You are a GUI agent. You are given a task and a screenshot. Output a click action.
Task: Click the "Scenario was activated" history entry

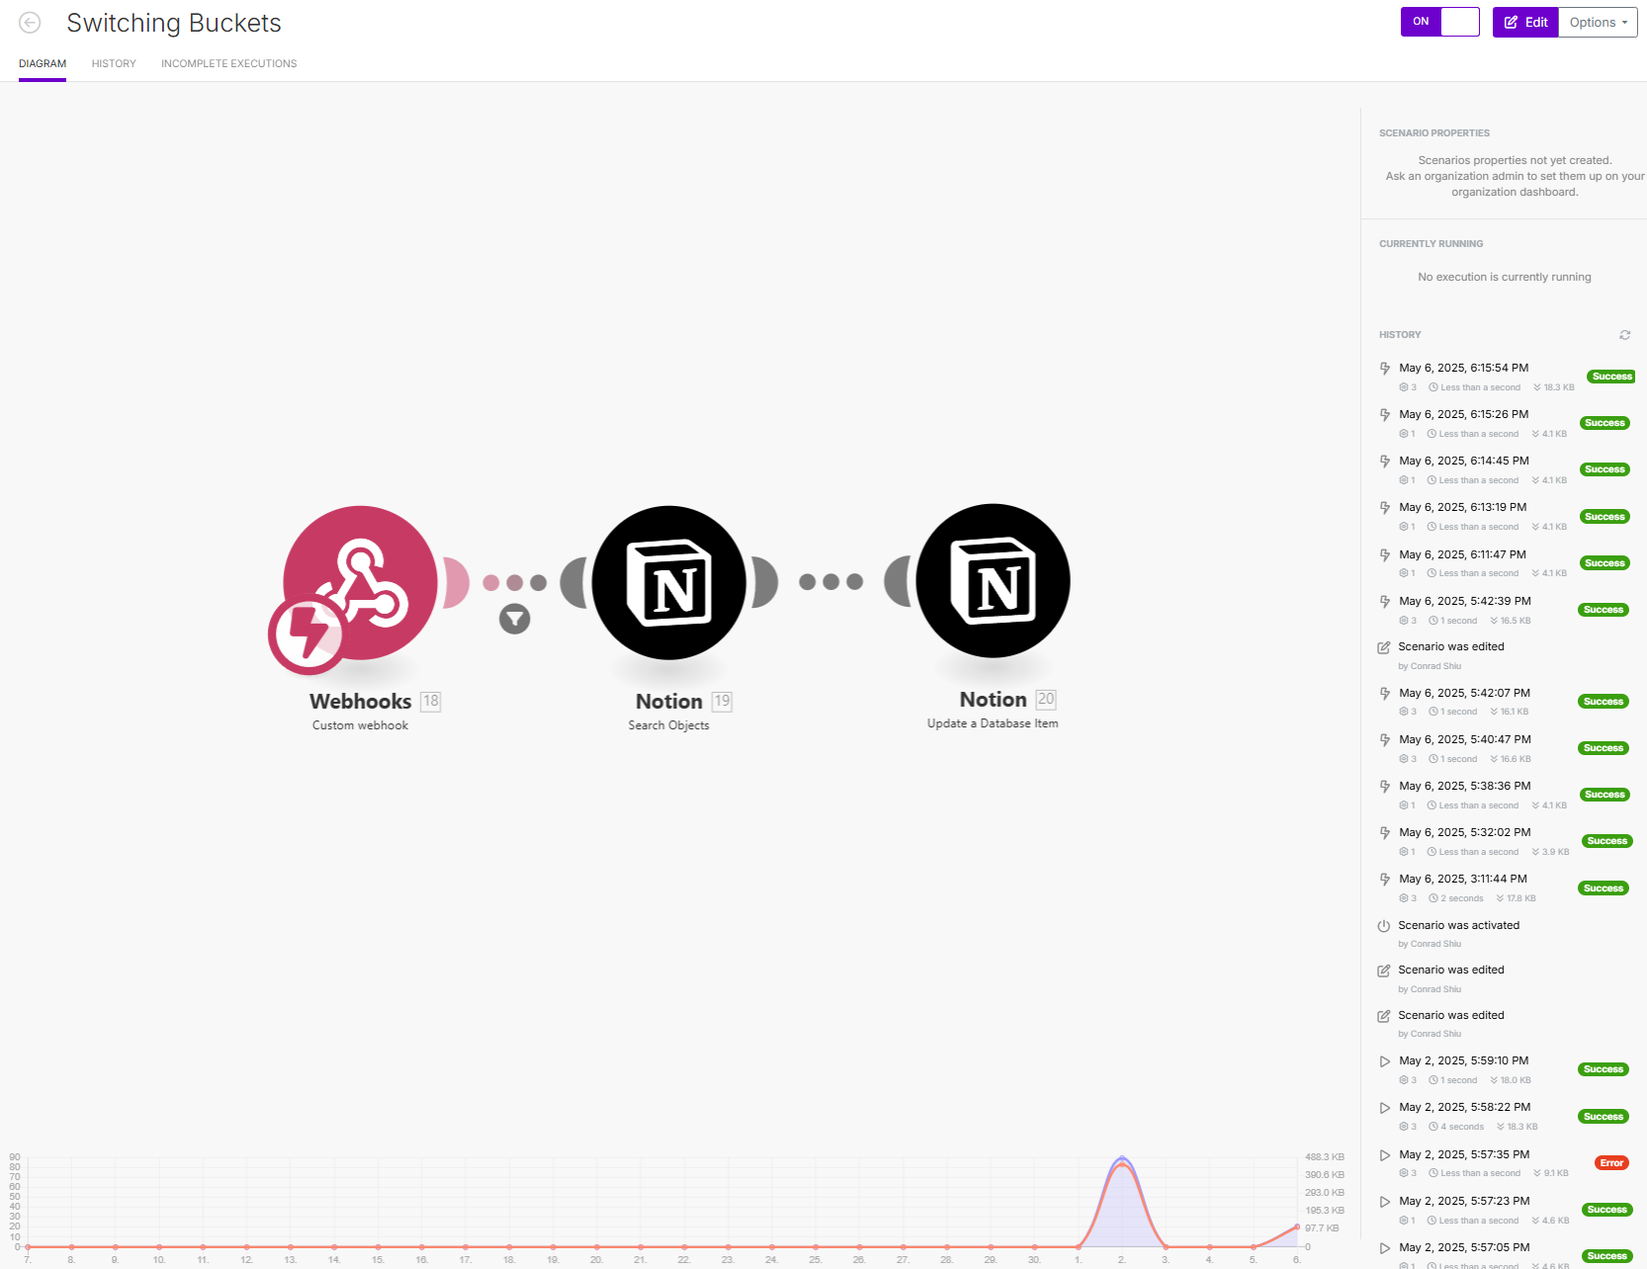[x=1458, y=925]
